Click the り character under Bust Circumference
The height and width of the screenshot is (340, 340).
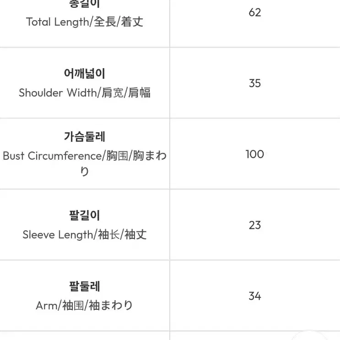pyautogui.click(x=84, y=172)
